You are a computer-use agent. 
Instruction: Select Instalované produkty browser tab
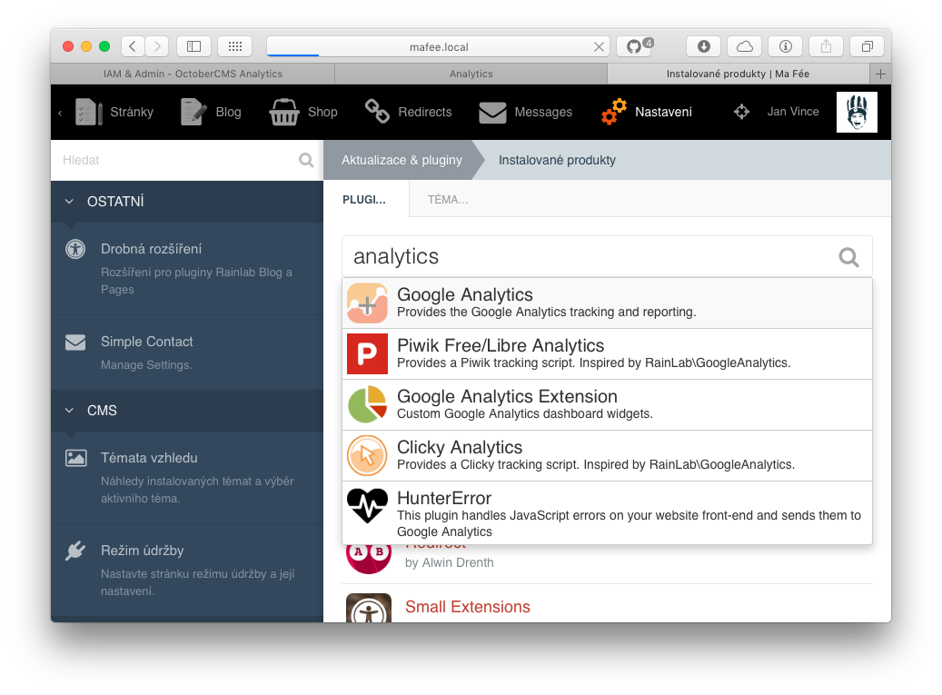click(x=739, y=74)
